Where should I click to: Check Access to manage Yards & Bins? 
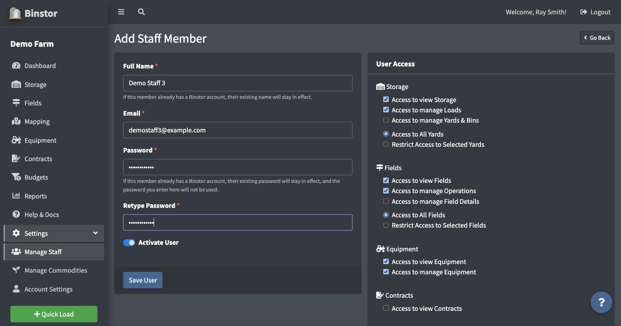(386, 120)
